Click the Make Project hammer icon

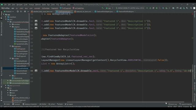pos(103,8)
